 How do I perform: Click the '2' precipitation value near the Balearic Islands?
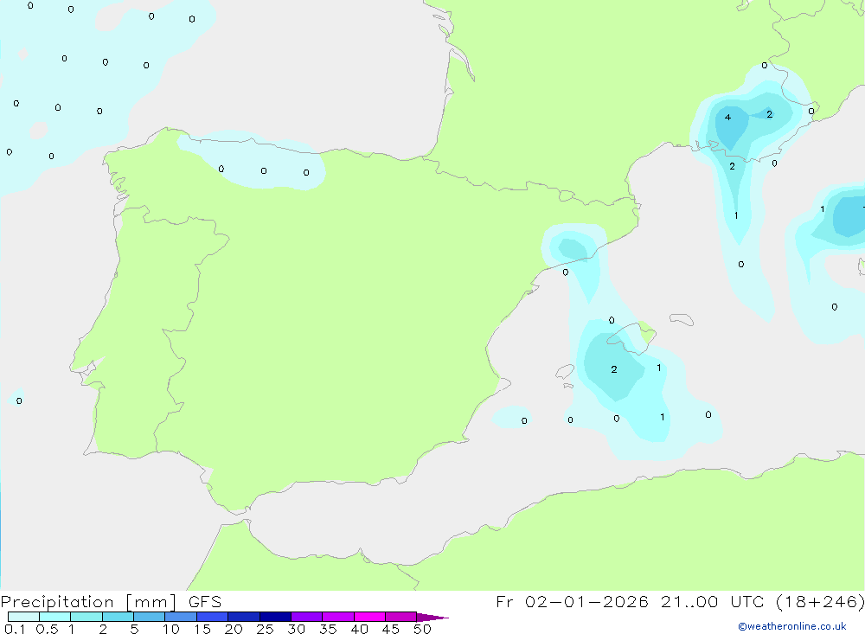614,369
